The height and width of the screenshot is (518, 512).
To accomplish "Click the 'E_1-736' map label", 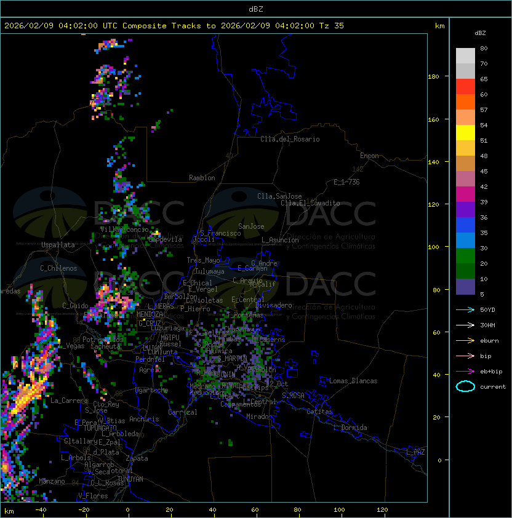I will coord(346,182).
